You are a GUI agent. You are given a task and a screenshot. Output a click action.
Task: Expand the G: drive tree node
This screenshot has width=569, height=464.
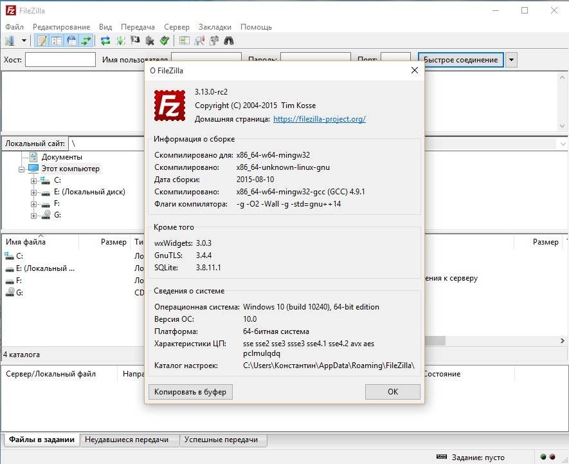tap(33, 216)
